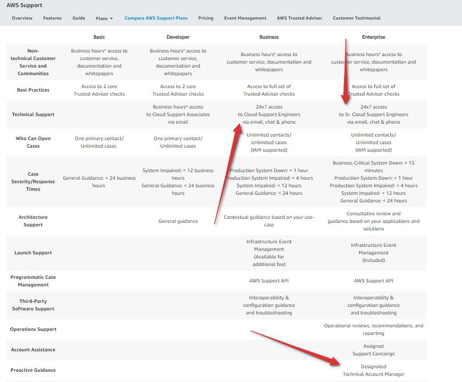Open the Guide tab
This screenshot has width=462, height=382.
pyautogui.click(x=79, y=18)
